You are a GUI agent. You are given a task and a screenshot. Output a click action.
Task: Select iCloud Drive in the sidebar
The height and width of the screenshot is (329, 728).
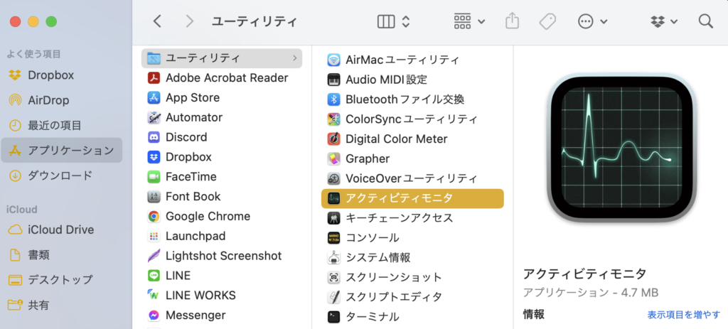[60, 230]
